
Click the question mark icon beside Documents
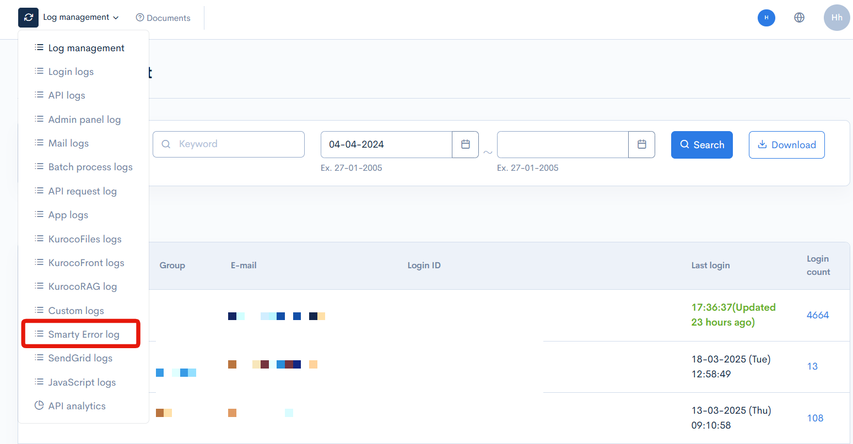pos(139,17)
